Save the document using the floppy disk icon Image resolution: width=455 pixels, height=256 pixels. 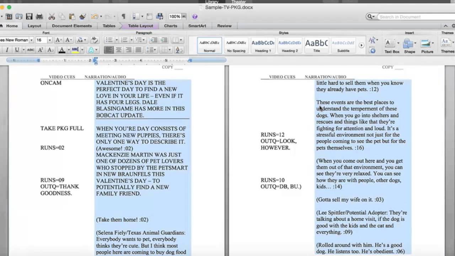point(29,16)
